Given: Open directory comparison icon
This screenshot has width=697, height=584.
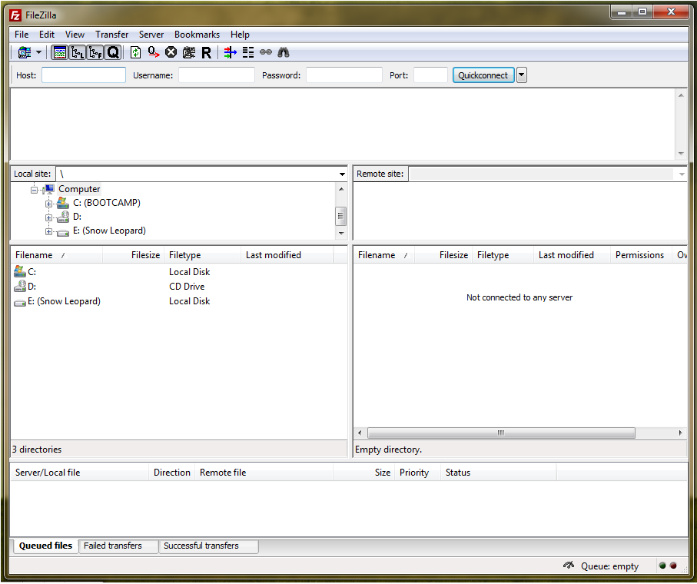Looking at the screenshot, I should tap(248, 52).
